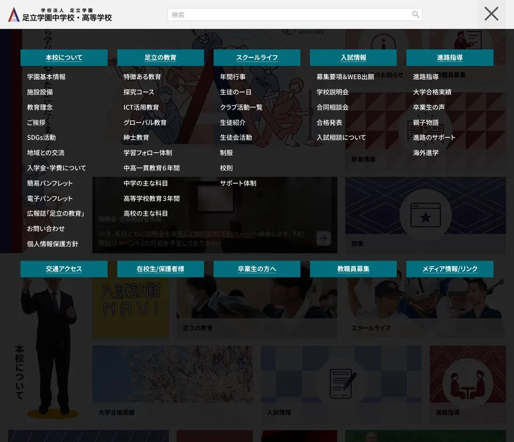Select the 地域との交流 link

pyautogui.click(x=45, y=153)
